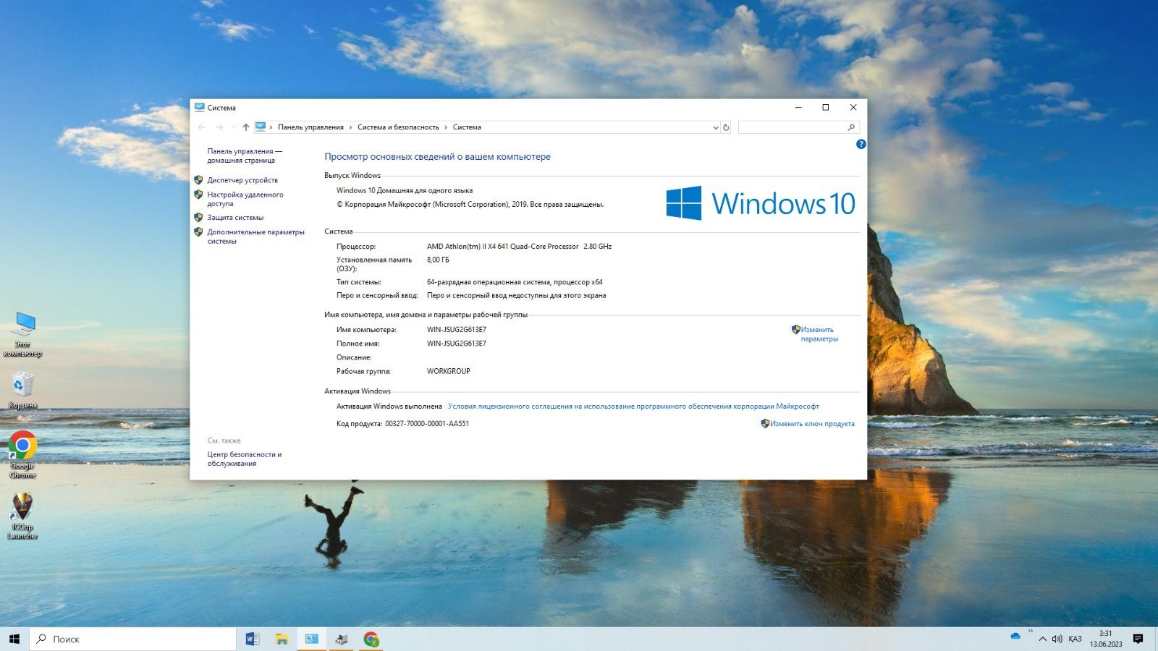Open Advanced system settings link
The width and height of the screenshot is (1158, 651).
click(x=255, y=237)
